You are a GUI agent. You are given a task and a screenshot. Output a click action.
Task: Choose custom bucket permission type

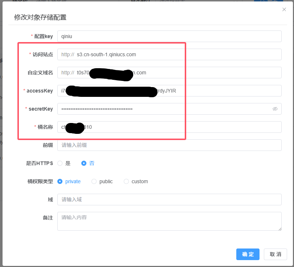click(x=136, y=181)
